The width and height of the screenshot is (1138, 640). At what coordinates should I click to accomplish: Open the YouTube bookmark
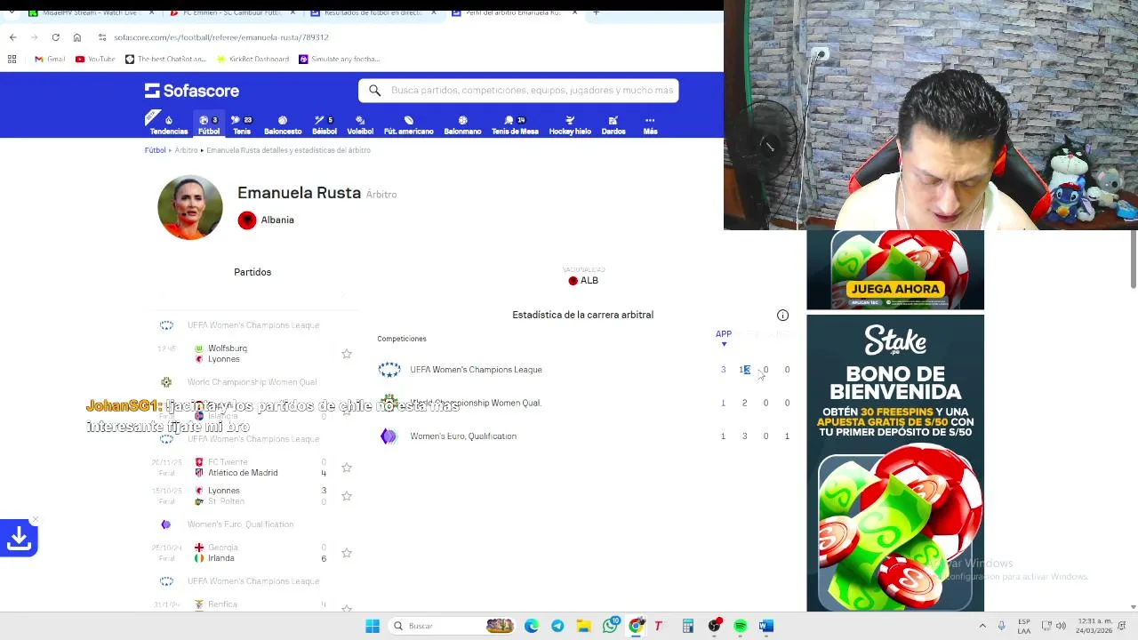coord(95,59)
